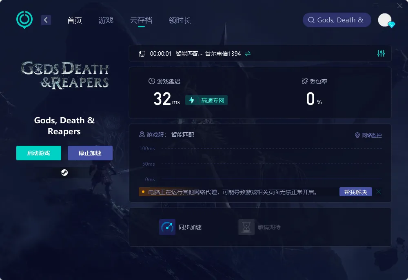Screen dimensions: 408x280
Task: Open the 云存档 tab
Action: [x=141, y=20]
